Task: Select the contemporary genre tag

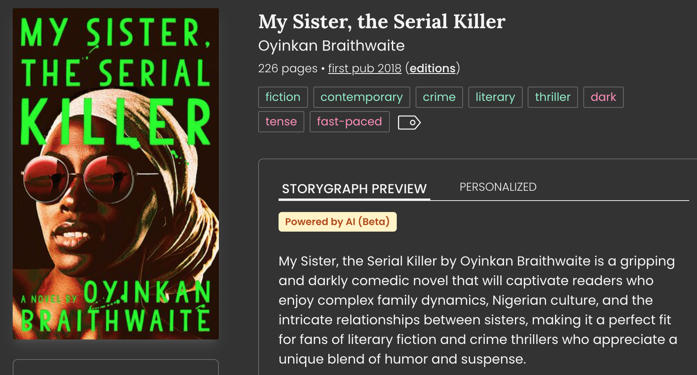Action: click(362, 97)
